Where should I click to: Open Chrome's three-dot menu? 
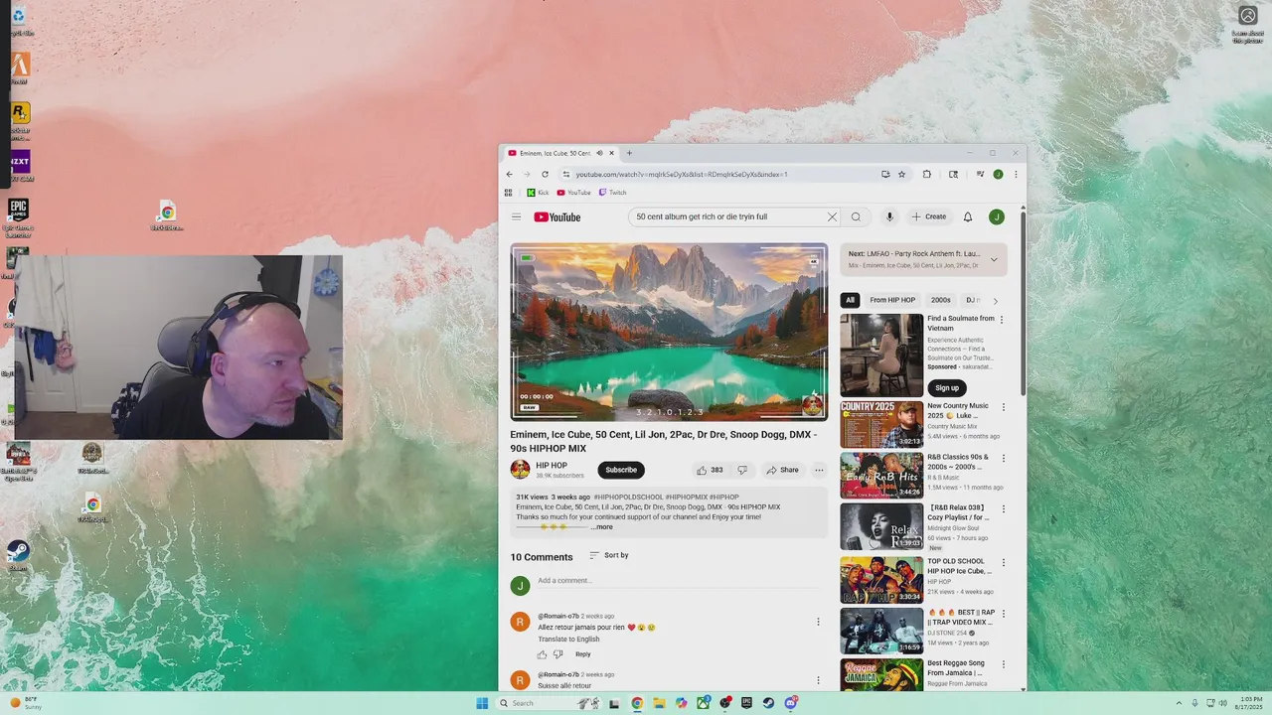[x=1016, y=174]
